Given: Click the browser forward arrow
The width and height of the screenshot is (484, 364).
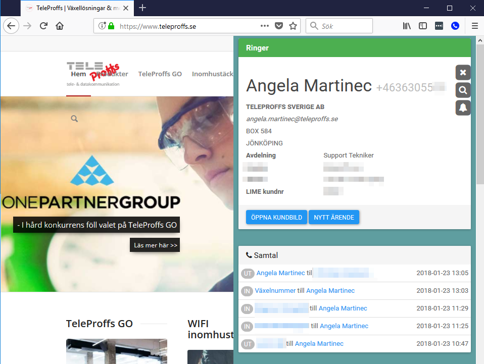Looking at the screenshot, I should (x=27, y=26).
